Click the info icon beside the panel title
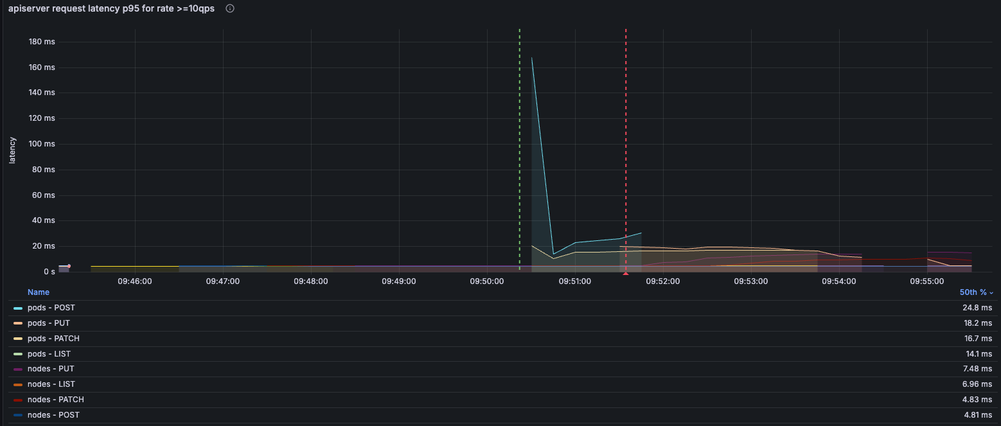This screenshot has height=426, width=1001. [230, 9]
